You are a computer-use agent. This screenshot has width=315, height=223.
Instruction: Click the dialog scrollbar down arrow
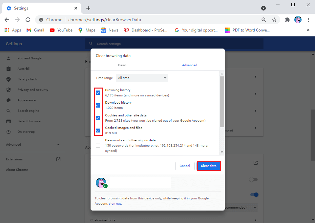click(x=222, y=152)
